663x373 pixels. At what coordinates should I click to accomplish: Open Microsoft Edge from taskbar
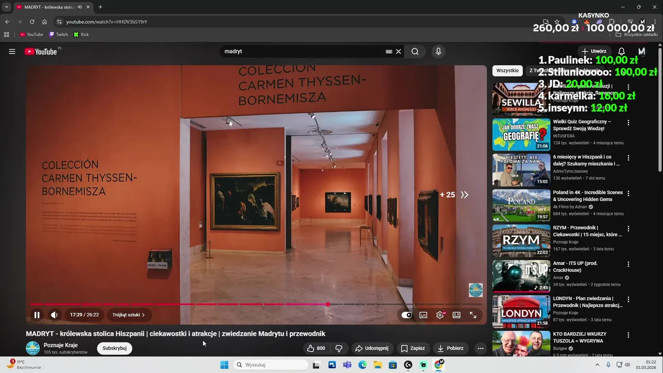363,365
